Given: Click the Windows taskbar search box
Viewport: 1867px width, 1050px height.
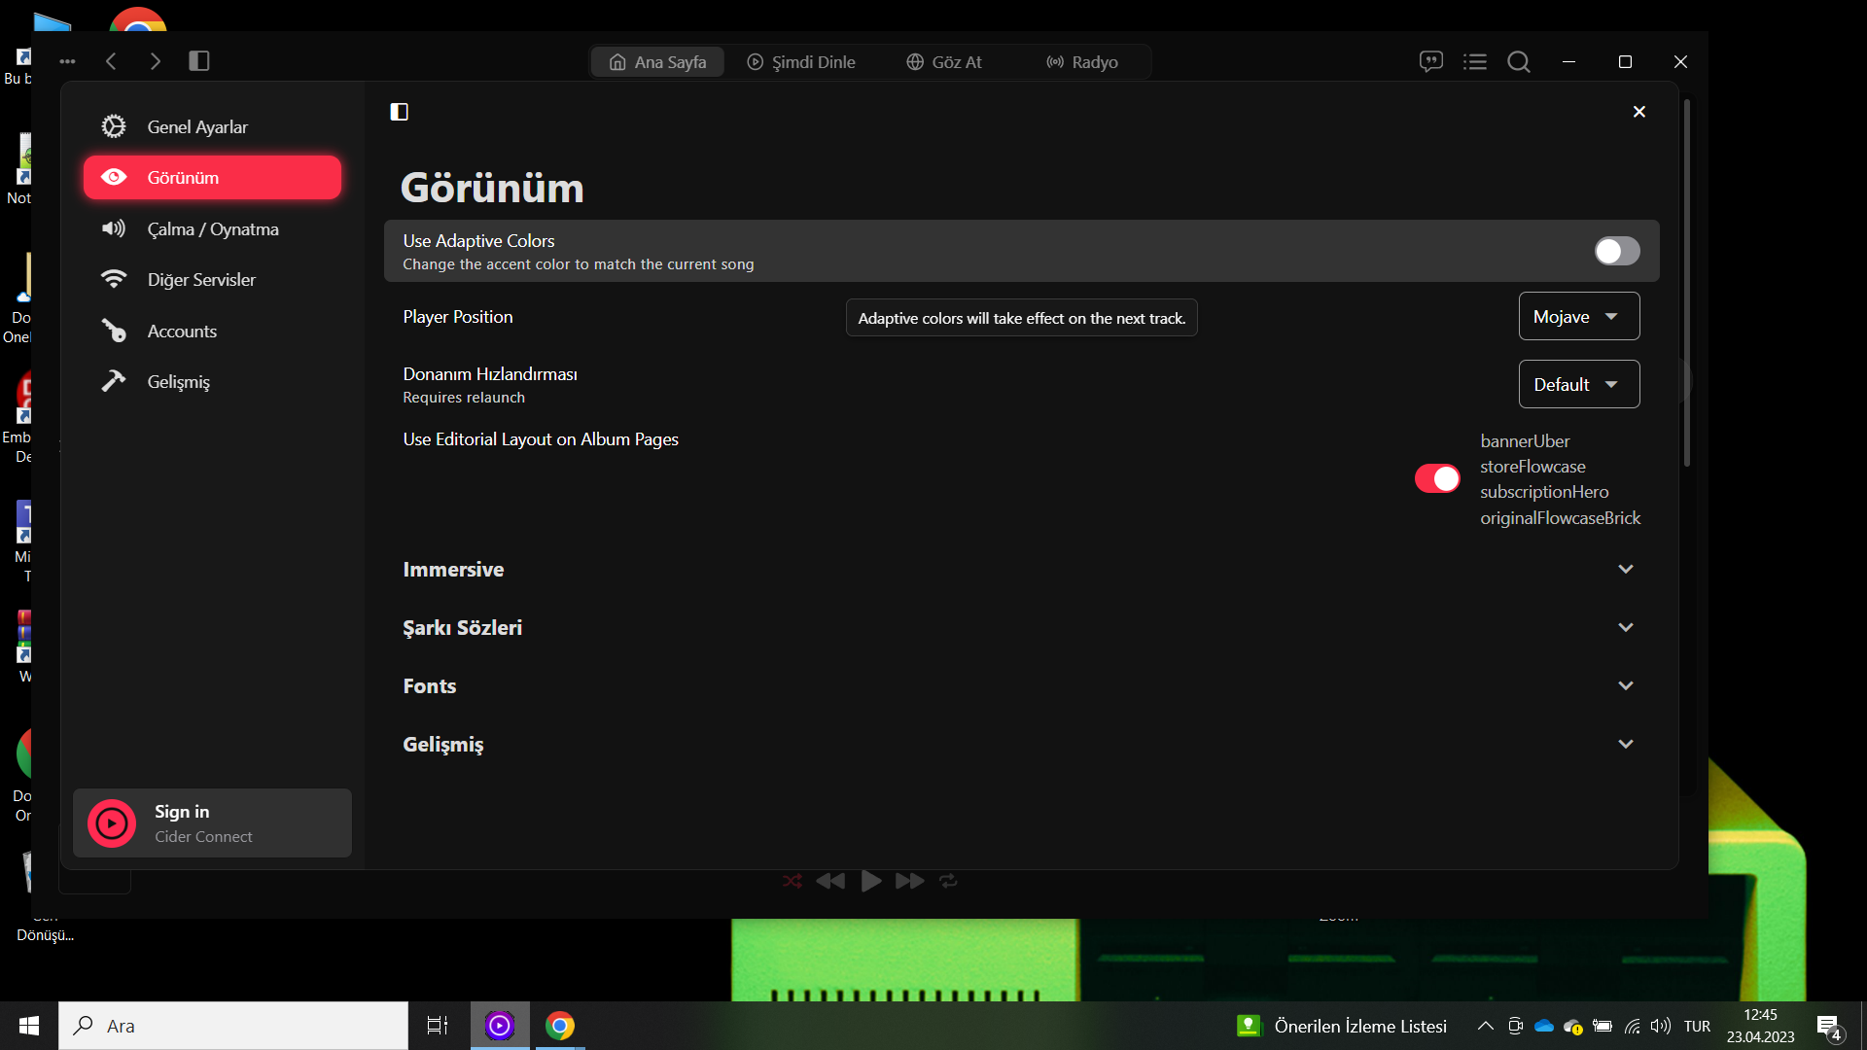Looking at the screenshot, I should 233,1026.
